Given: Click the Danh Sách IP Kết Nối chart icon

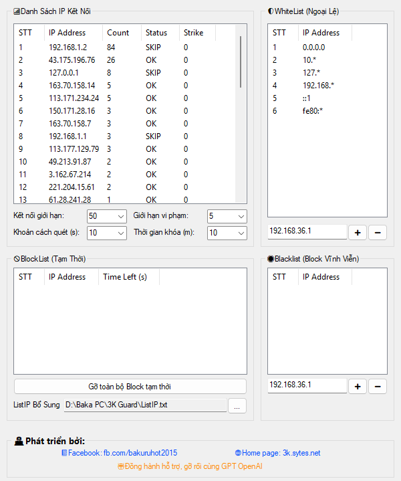Looking at the screenshot, I should tap(17, 11).
